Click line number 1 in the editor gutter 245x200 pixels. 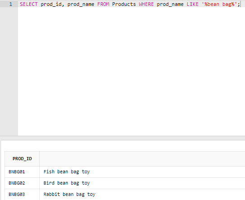click(x=11, y=4)
